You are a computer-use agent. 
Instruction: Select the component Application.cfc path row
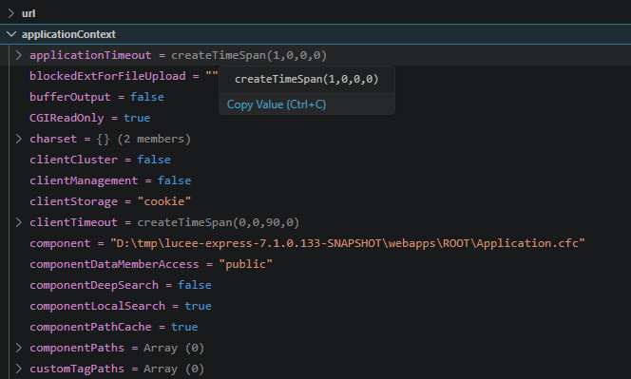(x=315, y=243)
